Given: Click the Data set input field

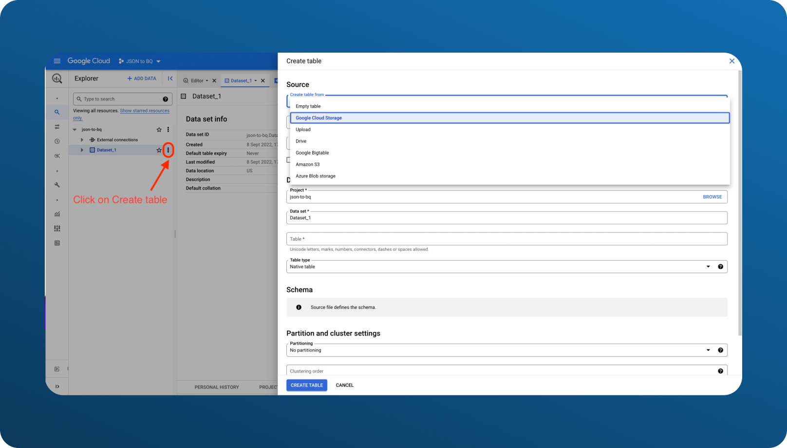Looking at the screenshot, I should 507,218.
